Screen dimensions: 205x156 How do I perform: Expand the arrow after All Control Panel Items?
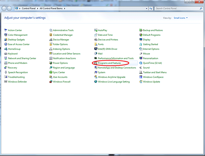[65, 9]
